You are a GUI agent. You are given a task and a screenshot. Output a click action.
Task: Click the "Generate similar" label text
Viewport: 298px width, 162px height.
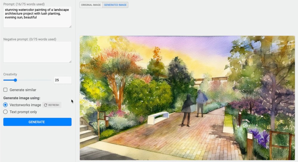click(x=23, y=90)
